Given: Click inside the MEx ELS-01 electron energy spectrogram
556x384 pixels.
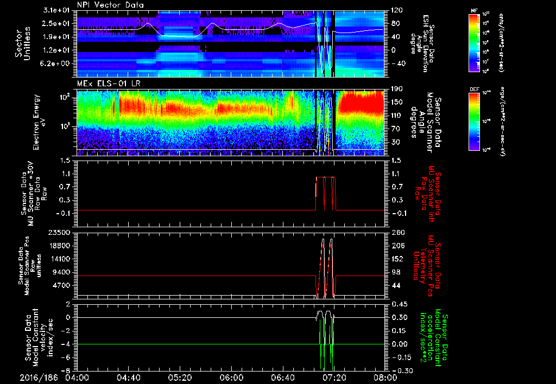Looking at the screenshot, I should coord(230,123).
